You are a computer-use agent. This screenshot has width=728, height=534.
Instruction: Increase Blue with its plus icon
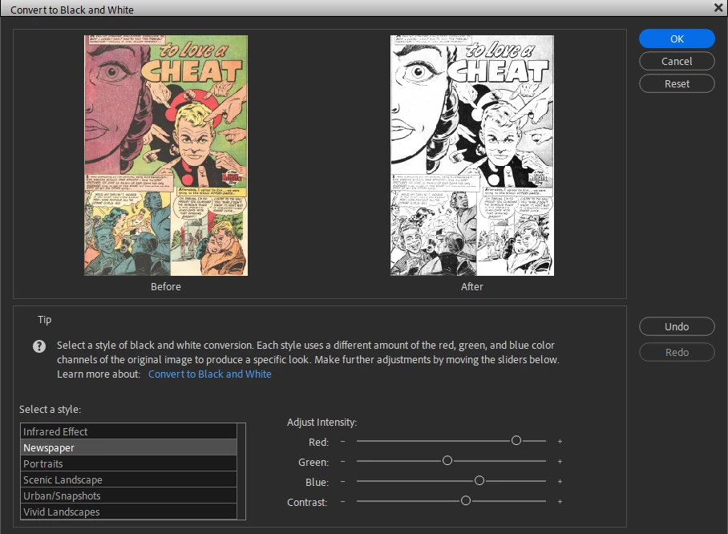coord(560,482)
